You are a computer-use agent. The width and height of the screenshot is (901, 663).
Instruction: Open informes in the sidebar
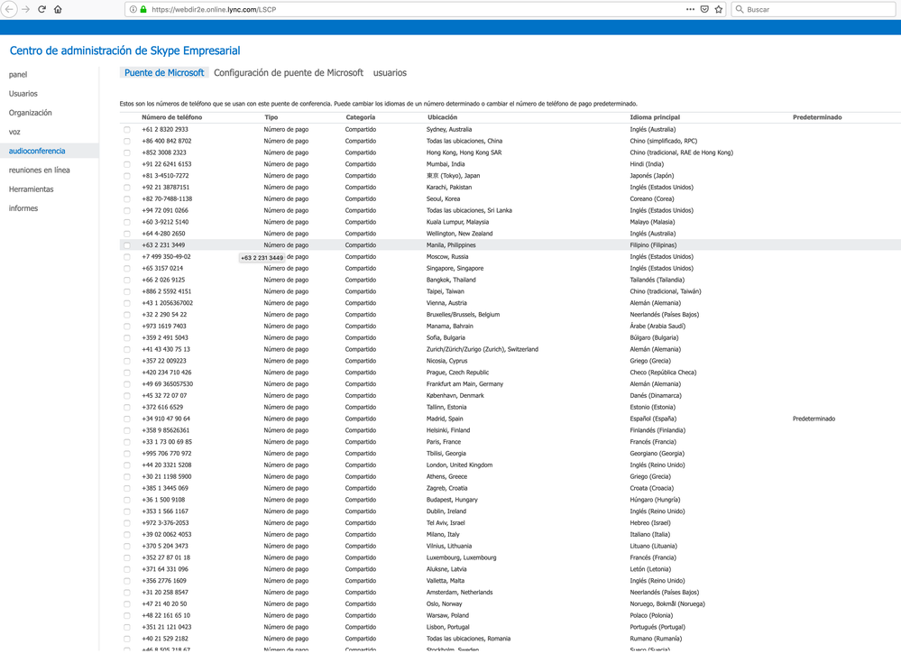click(x=23, y=208)
